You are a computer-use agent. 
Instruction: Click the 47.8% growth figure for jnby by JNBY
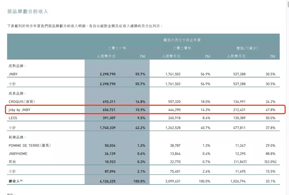pyautogui.click(x=271, y=110)
